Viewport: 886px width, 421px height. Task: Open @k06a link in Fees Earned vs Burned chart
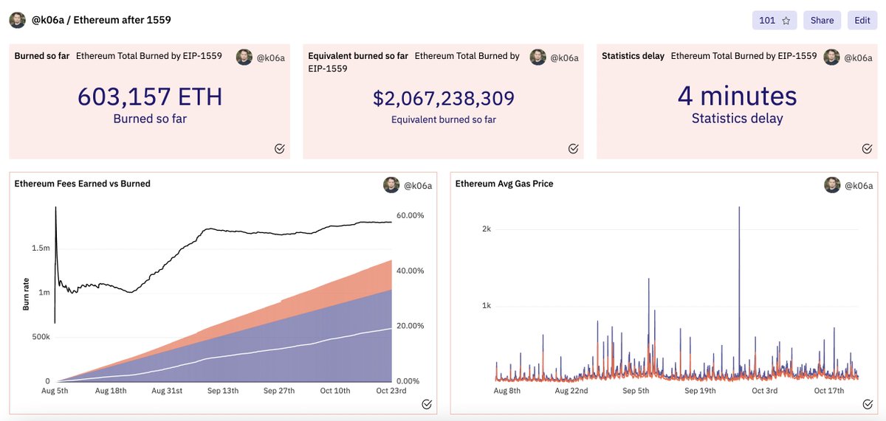pyautogui.click(x=417, y=187)
